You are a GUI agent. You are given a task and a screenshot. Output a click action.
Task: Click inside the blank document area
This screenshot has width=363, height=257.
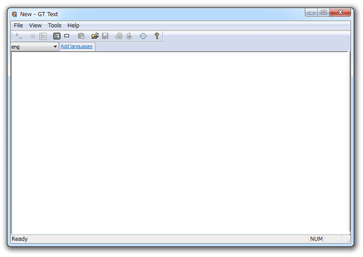(180, 142)
